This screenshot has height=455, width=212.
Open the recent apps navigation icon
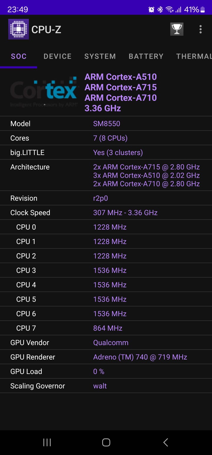47,442
